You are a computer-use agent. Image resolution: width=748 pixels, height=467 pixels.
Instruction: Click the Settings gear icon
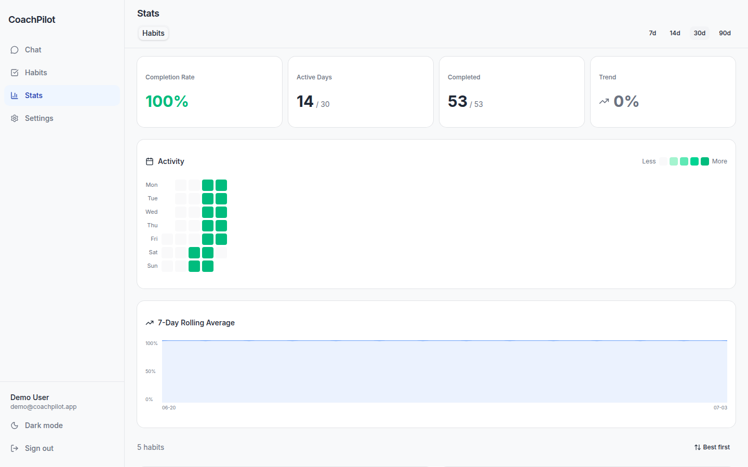point(15,118)
